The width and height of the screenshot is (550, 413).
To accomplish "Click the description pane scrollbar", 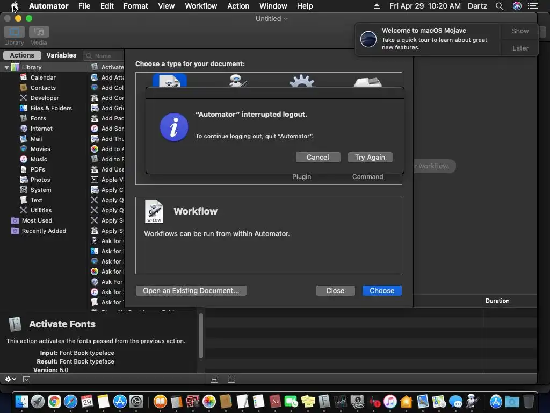I will (201, 336).
